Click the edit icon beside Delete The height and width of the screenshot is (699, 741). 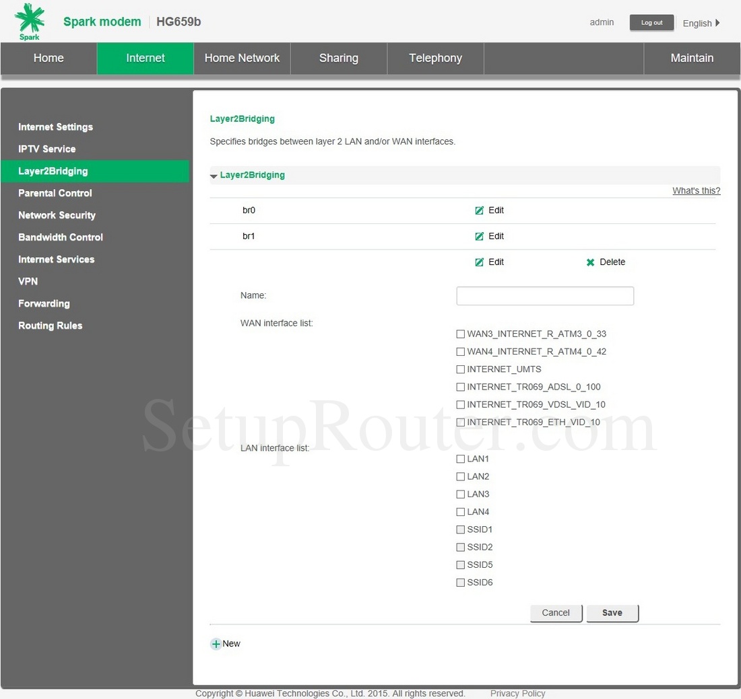pos(480,262)
